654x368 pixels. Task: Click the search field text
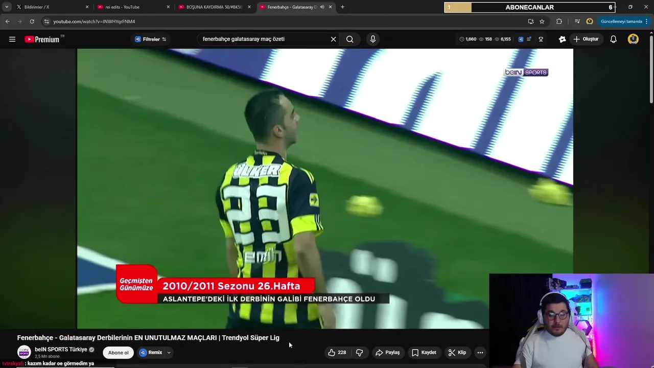(243, 39)
